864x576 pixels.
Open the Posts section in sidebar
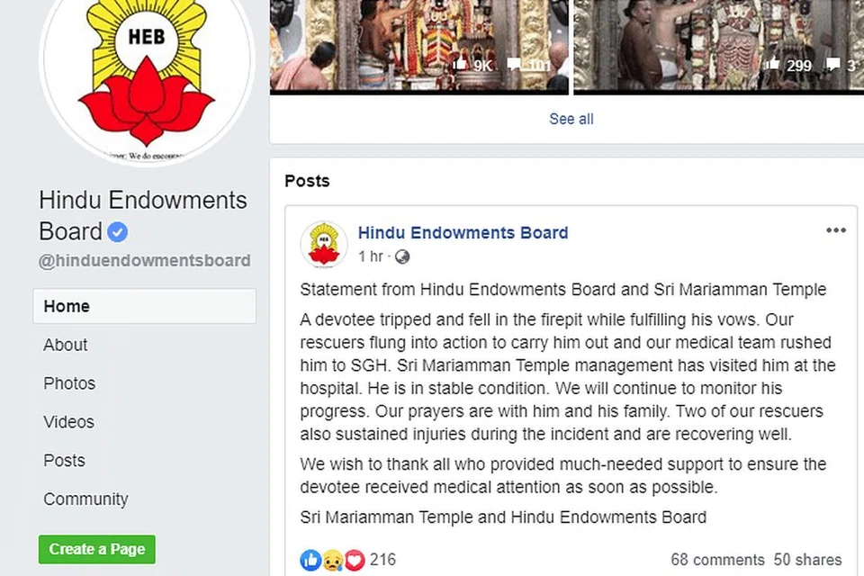[x=65, y=461]
